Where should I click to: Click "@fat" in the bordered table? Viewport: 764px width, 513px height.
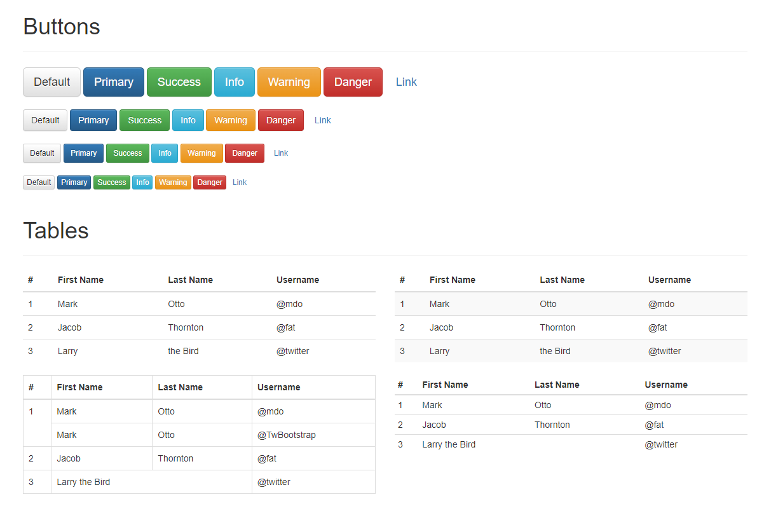click(267, 458)
